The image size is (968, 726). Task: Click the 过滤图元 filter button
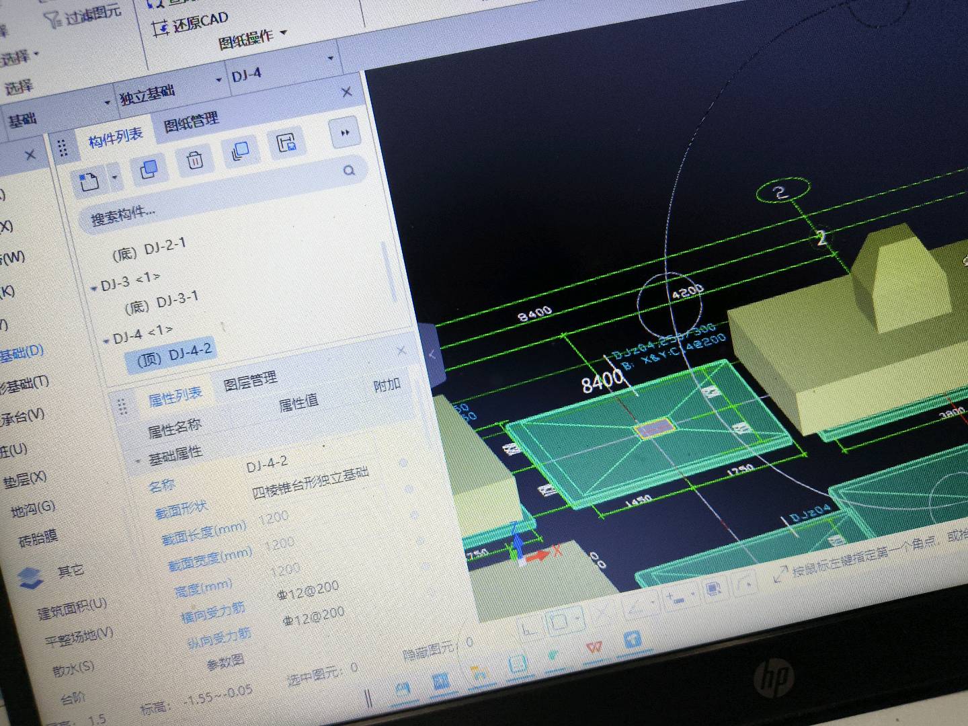[x=83, y=14]
